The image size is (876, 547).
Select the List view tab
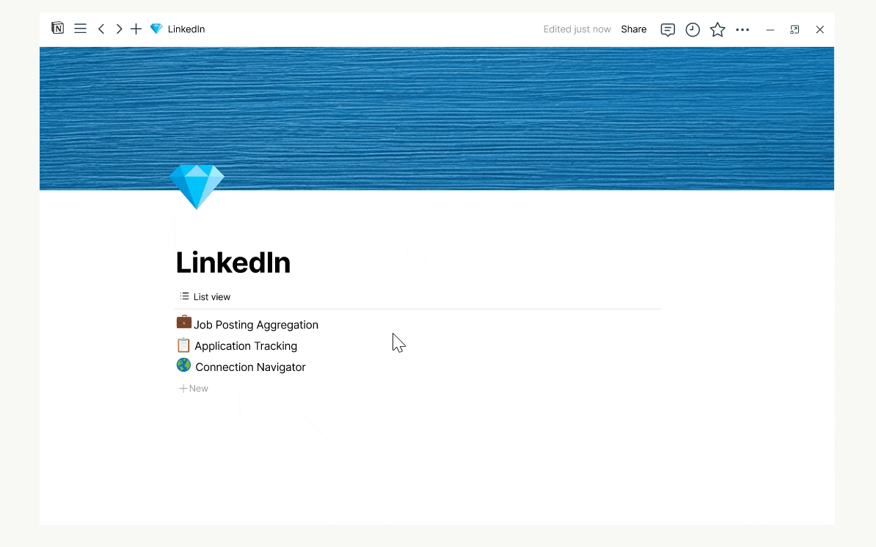click(205, 296)
